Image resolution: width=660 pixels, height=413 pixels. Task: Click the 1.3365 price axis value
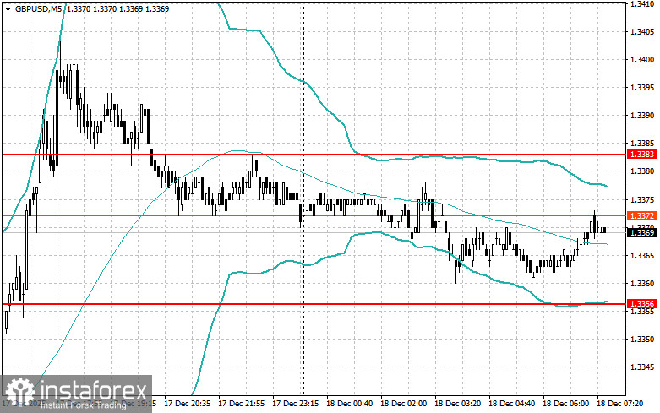[642, 256]
